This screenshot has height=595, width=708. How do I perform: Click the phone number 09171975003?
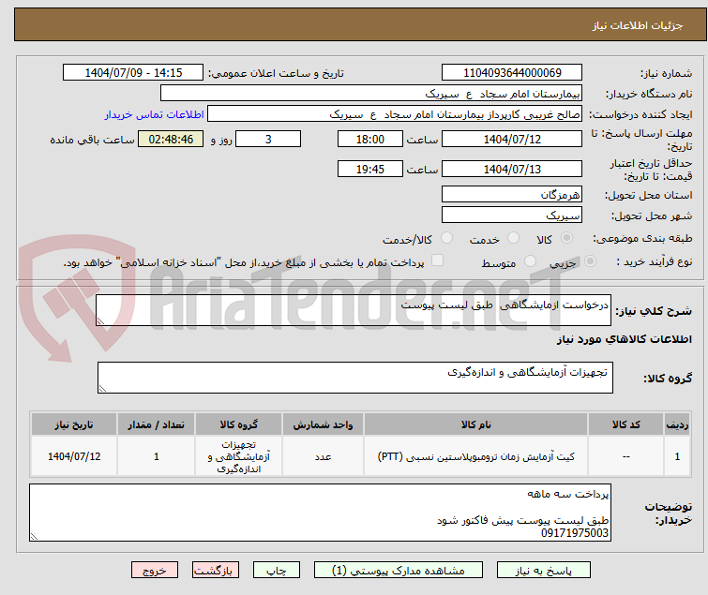tap(574, 533)
